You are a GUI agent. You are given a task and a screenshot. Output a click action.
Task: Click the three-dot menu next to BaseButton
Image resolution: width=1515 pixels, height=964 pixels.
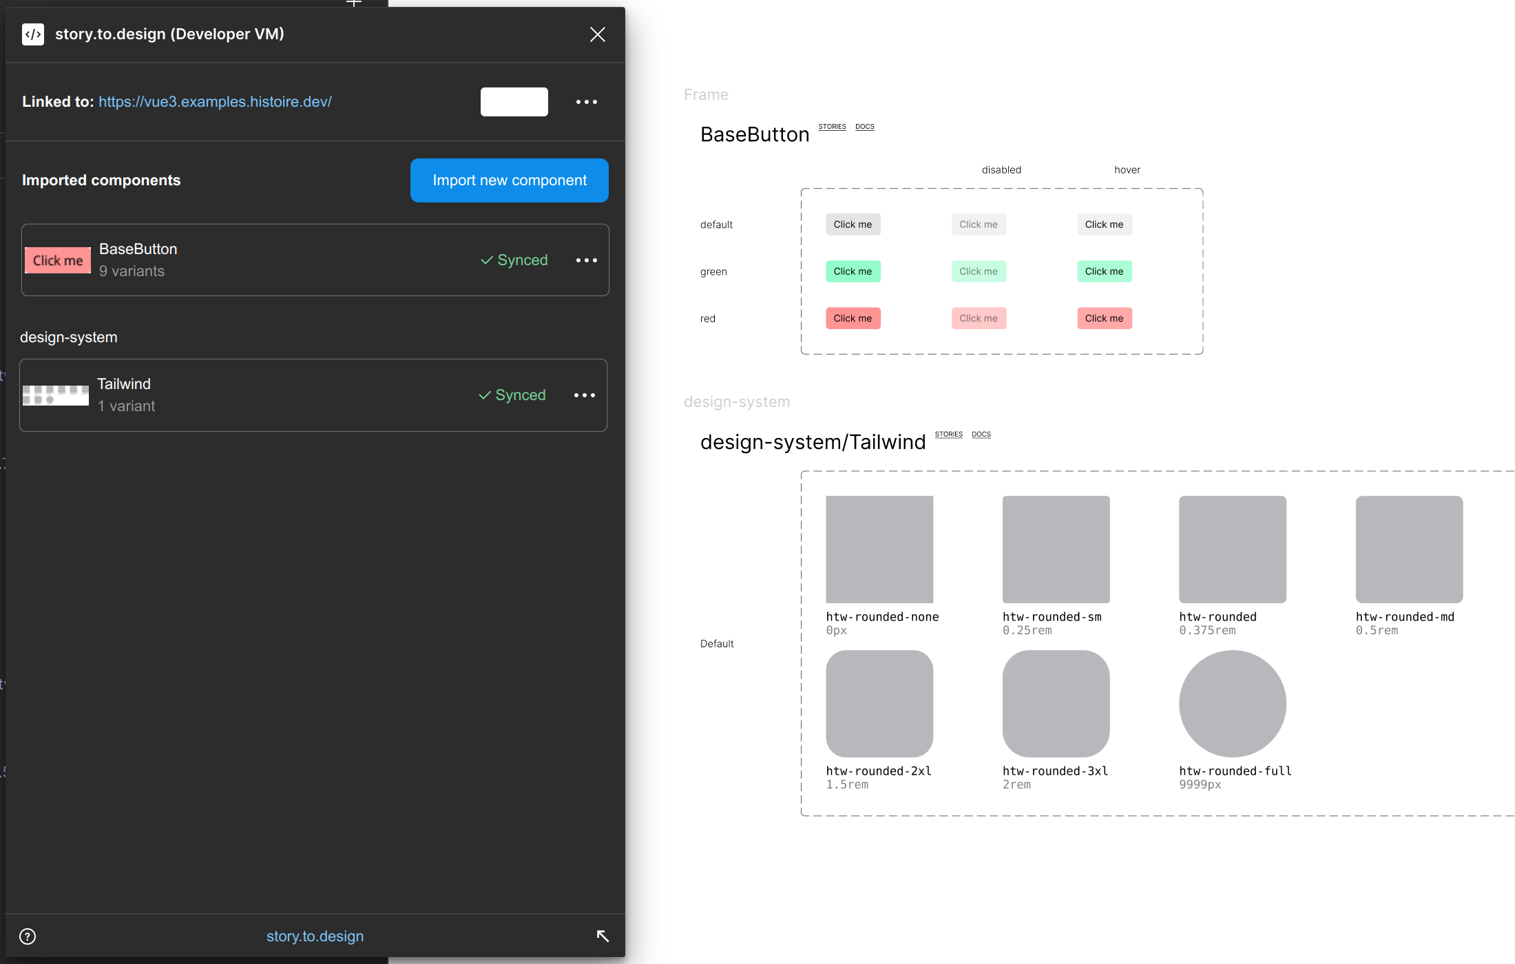click(x=585, y=260)
